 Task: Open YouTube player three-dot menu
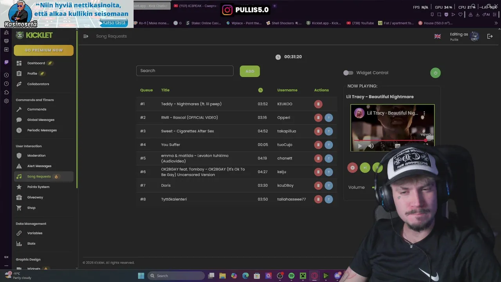(424, 113)
